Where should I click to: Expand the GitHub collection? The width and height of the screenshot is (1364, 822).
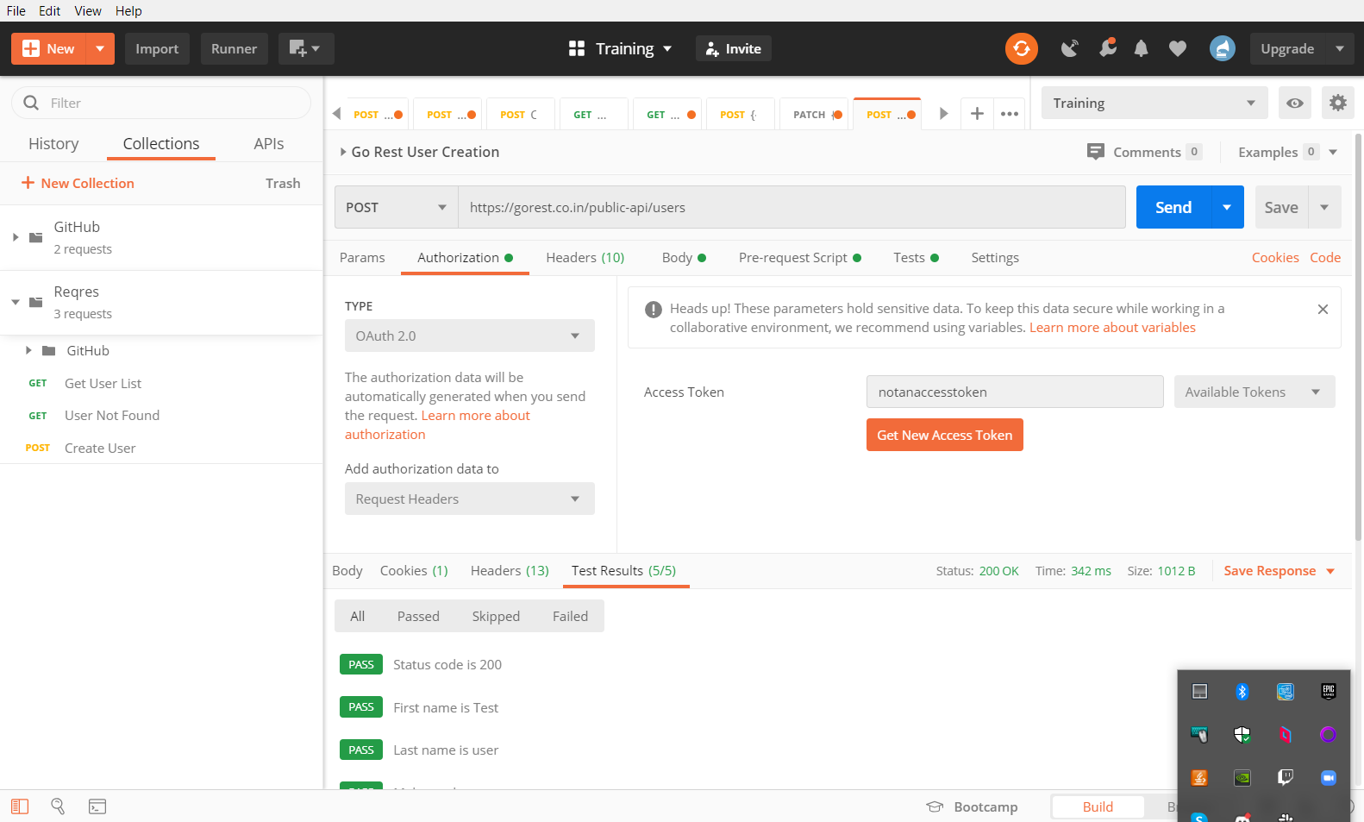coord(16,237)
